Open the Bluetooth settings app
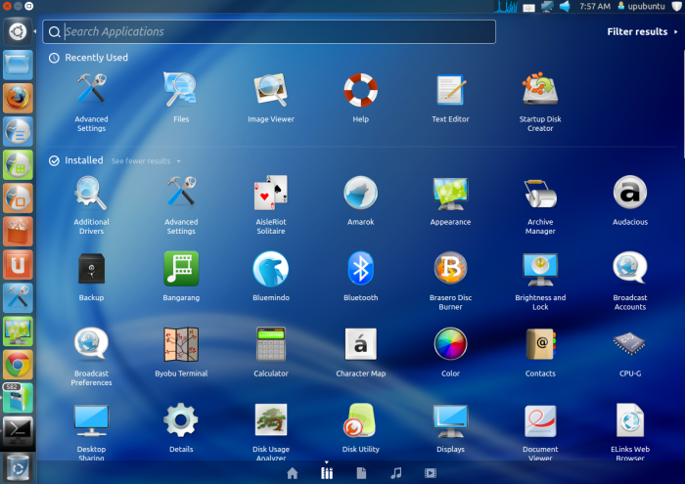Image resolution: width=685 pixels, height=484 pixels. [x=360, y=268]
